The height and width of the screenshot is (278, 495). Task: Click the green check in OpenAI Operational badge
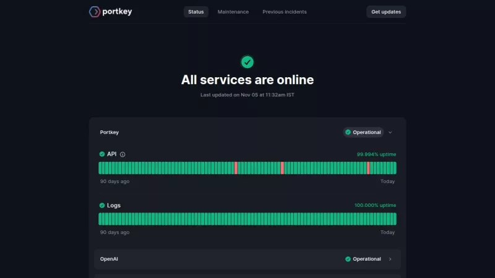pyautogui.click(x=348, y=259)
